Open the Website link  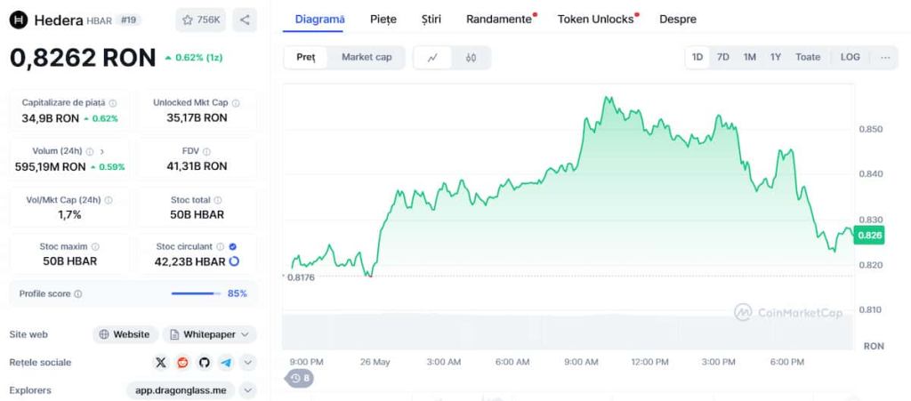pyautogui.click(x=125, y=334)
